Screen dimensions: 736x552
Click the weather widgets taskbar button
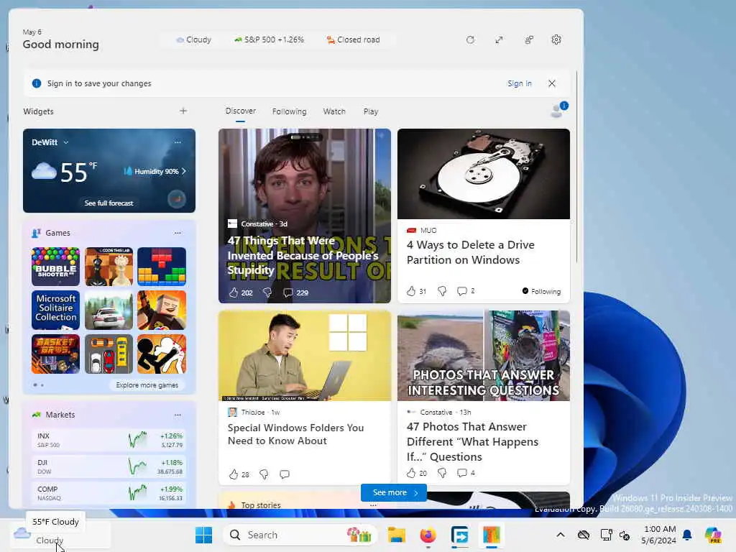tap(60, 535)
